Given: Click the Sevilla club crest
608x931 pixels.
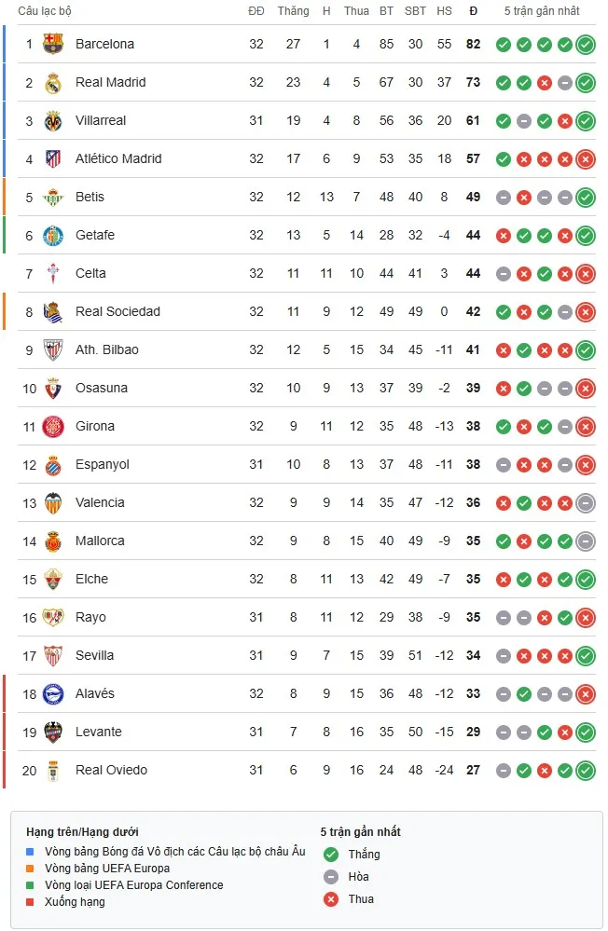Looking at the screenshot, I should point(53,655).
